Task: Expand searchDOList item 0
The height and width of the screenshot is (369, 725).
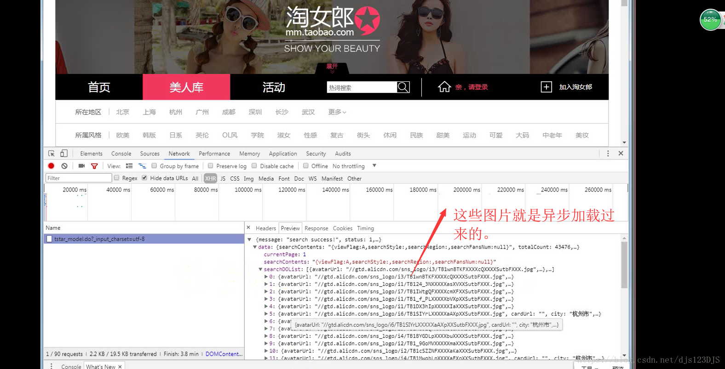Action: (266, 277)
